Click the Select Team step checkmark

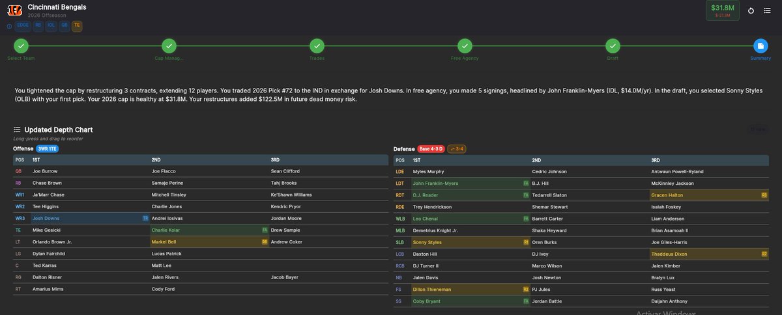(x=21, y=46)
